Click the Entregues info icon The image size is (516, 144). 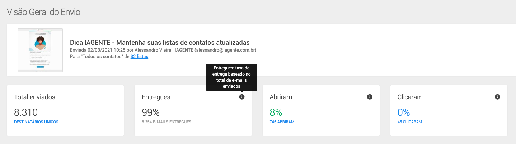click(242, 97)
